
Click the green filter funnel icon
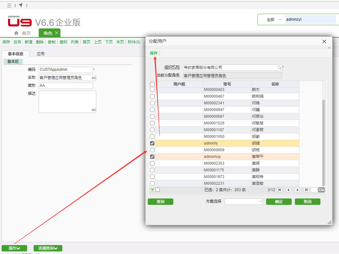pos(152,190)
